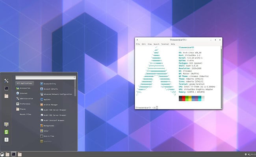Click the 'Terminal: gnome-terminal' line
The image size is (256, 157).
coord(192,84)
